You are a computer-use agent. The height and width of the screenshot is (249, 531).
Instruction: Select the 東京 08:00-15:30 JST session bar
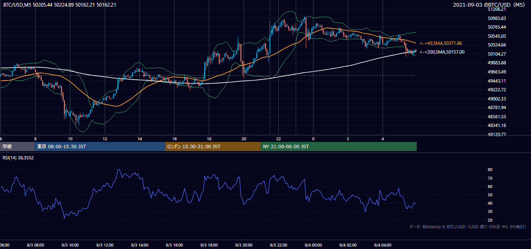click(100, 146)
